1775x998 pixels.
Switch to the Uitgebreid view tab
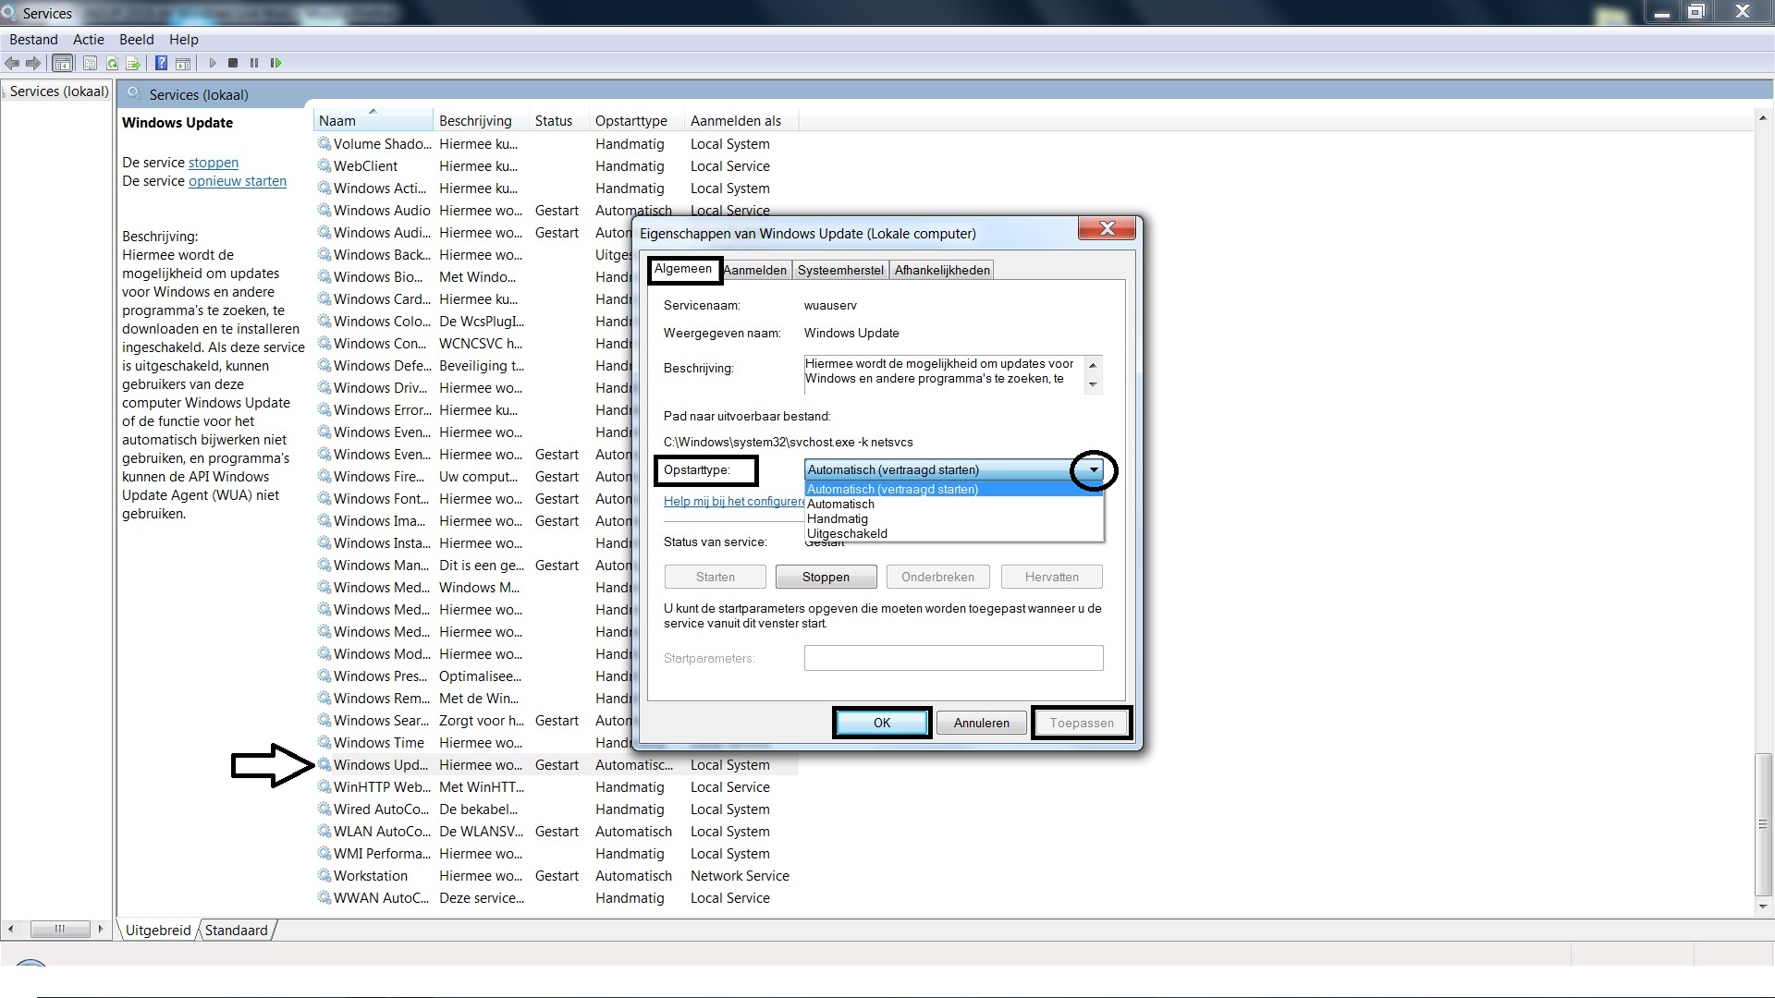pos(158,931)
